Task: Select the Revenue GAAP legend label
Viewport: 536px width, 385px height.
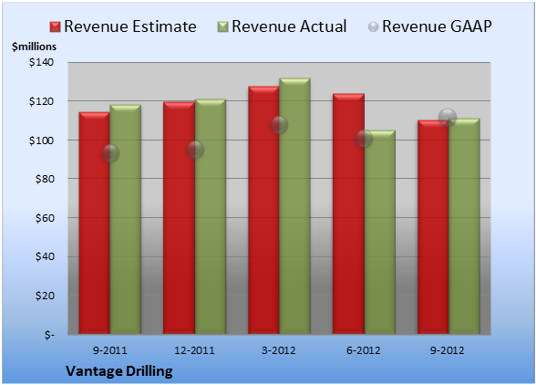Action: pyautogui.click(x=437, y=26)
